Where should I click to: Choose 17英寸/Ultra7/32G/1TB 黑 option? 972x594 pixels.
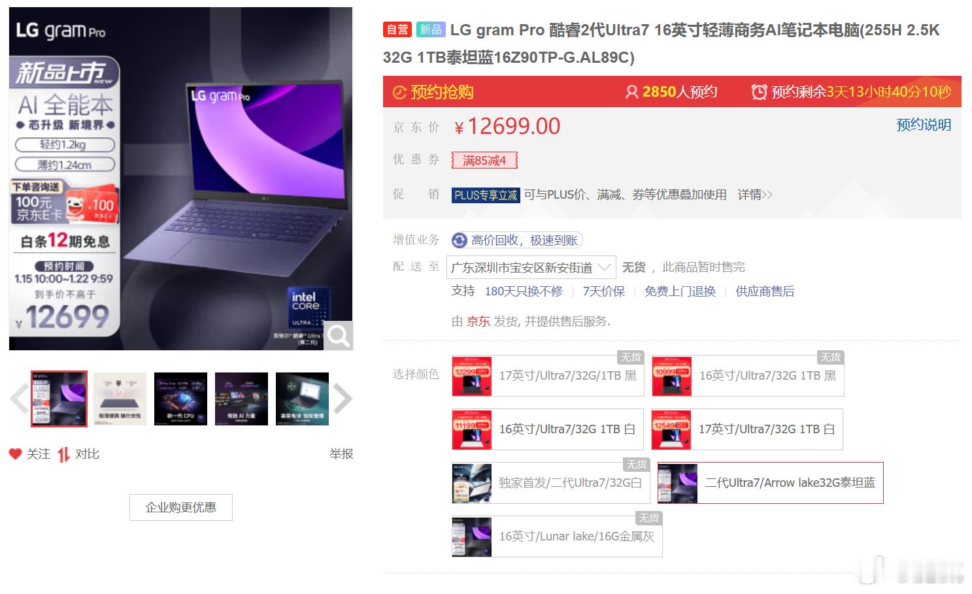[548, 376]
